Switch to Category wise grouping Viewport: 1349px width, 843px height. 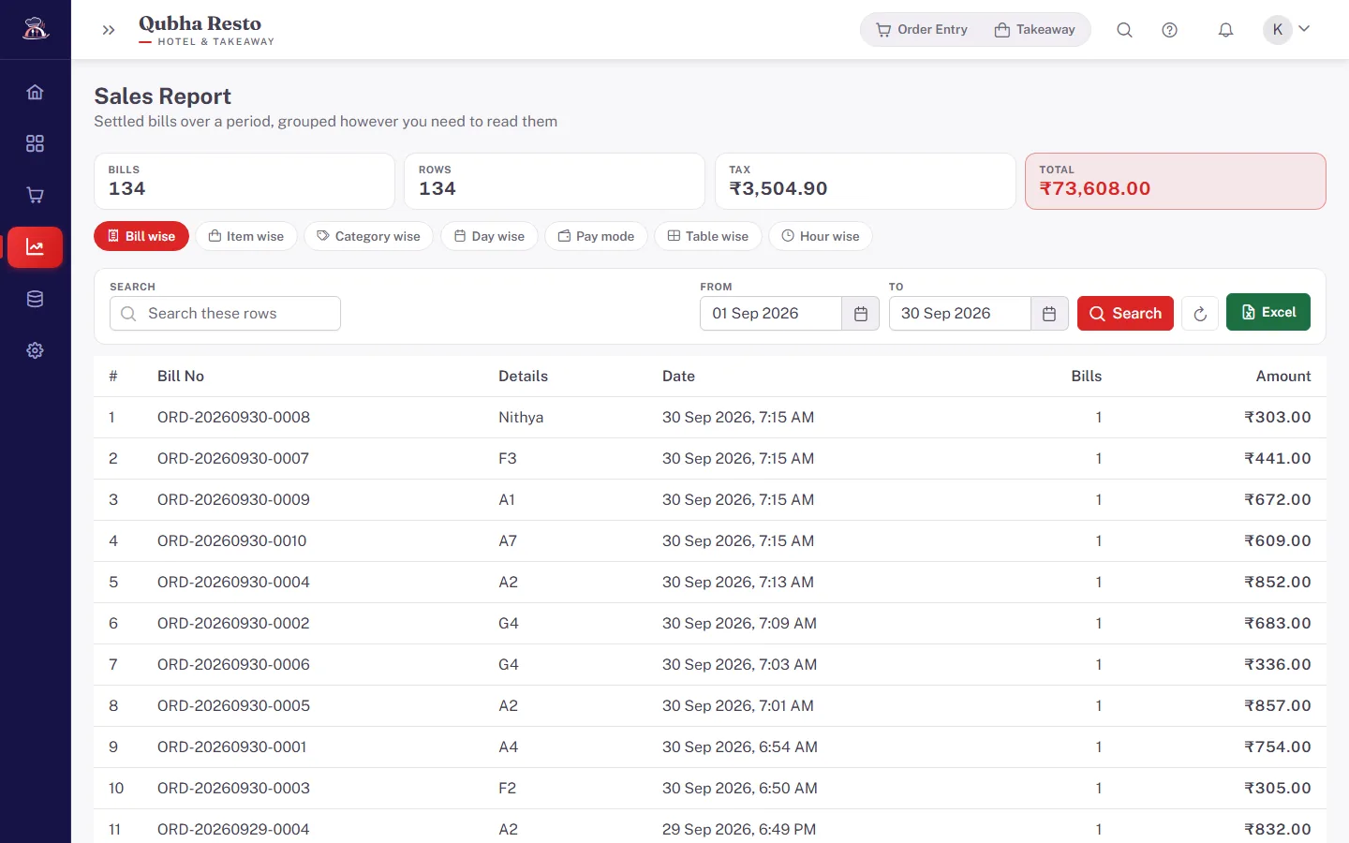tap(368, 236)
